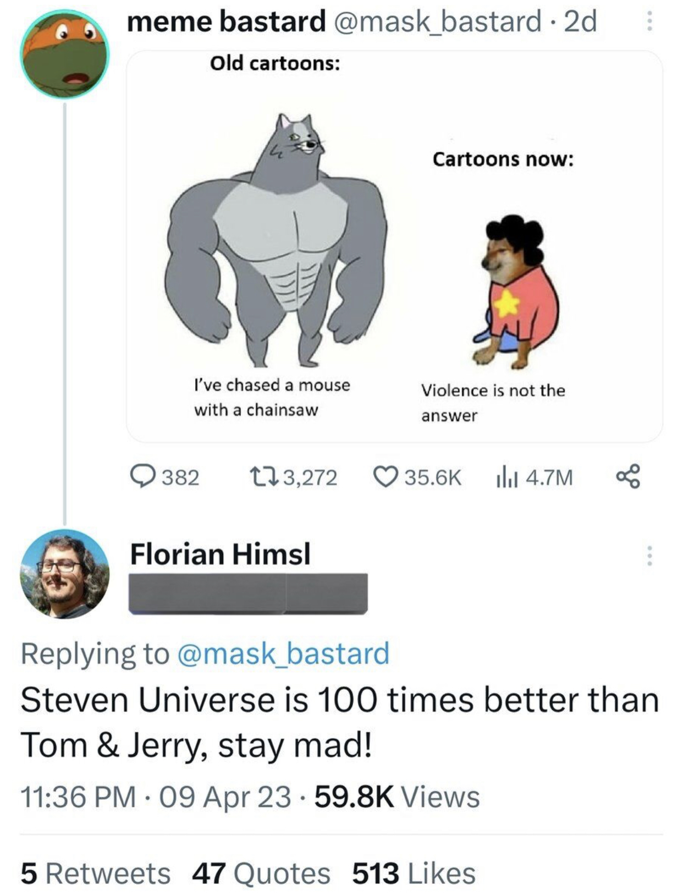Open the Florian Himsl display name
Viewport: 683px width, 896px height.
220,553
